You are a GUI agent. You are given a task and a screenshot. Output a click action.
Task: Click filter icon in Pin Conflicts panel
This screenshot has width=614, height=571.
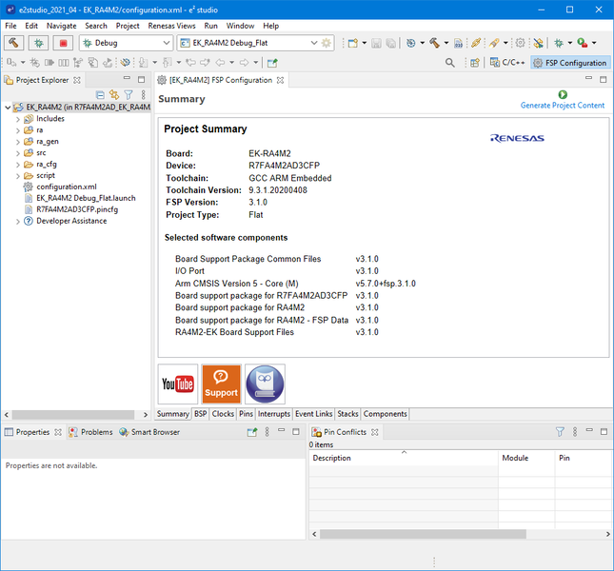(561, 432)
